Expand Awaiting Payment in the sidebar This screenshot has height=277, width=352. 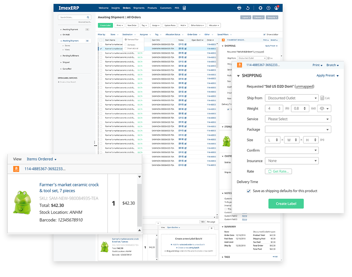61,29
